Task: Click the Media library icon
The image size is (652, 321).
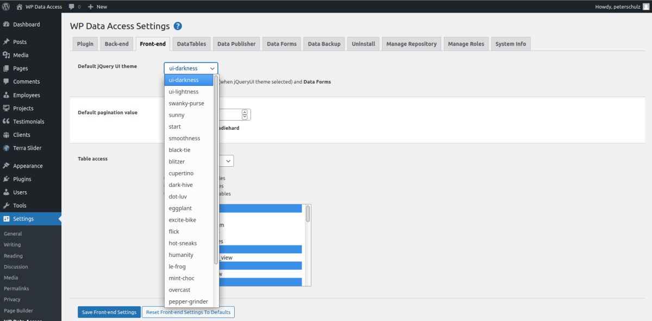Action: 7,55
